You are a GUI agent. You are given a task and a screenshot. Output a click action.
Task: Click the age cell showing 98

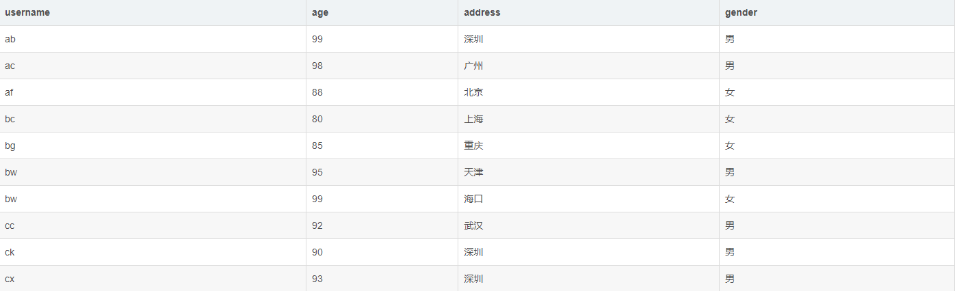317,66
